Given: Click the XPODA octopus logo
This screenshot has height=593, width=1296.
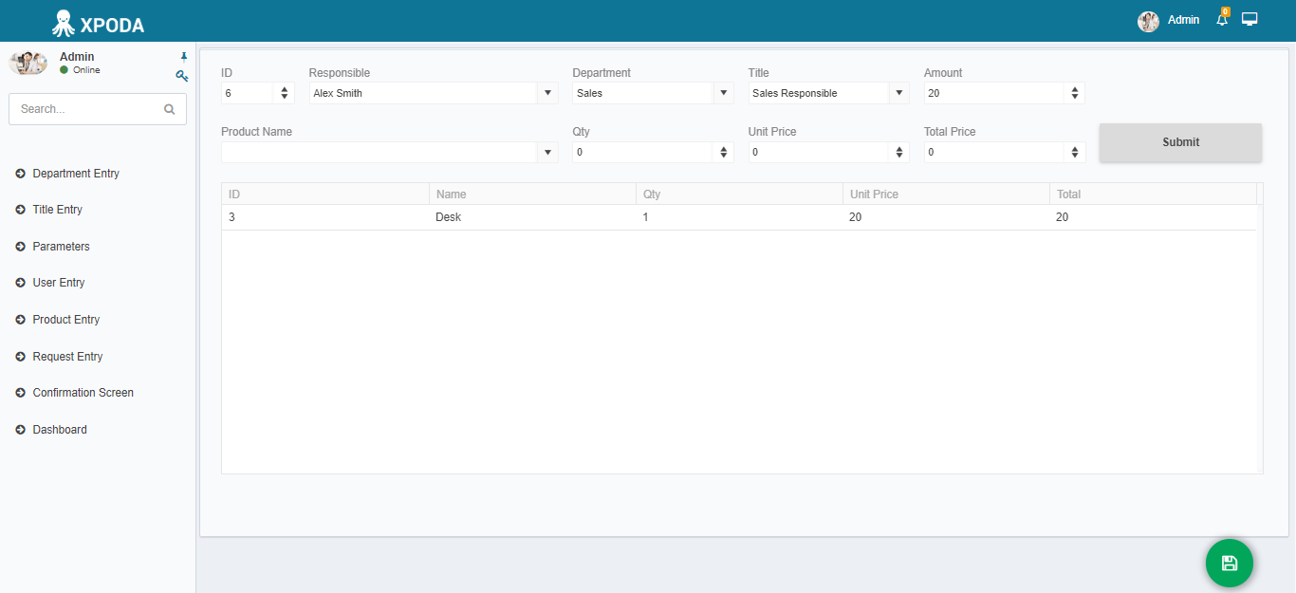Looking at the screenshot, I should 64,23.
